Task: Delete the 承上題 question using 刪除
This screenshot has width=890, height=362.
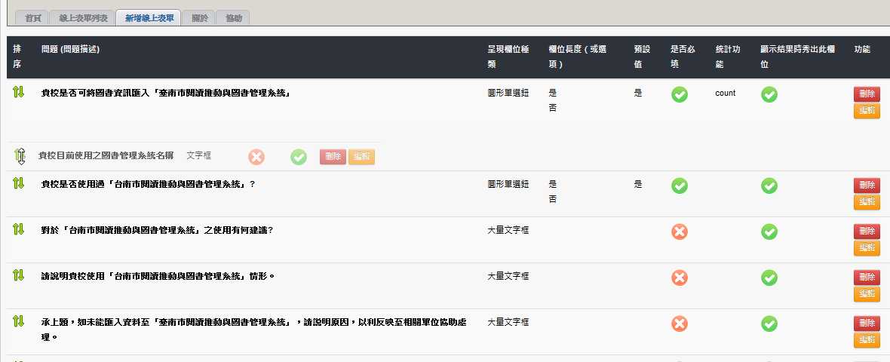Action: (x=867, y=323)
